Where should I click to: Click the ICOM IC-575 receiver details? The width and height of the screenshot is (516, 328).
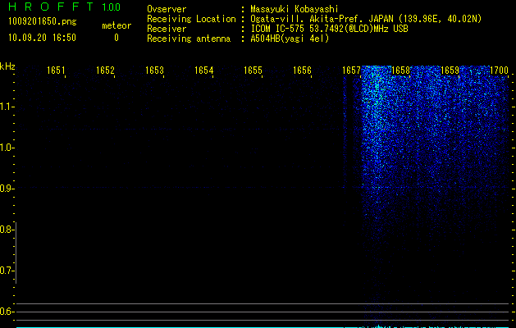[x=329, y=29]
